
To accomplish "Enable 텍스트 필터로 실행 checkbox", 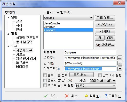I will [x=45, y=85].
